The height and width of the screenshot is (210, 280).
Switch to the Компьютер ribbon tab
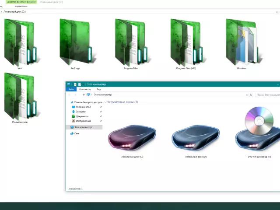click(85, 89)
